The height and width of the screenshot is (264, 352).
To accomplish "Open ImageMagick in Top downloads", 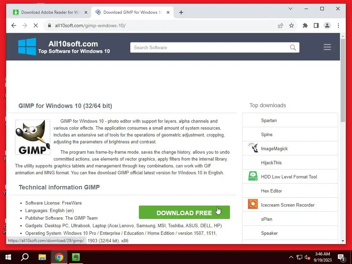I will (274, 148).
